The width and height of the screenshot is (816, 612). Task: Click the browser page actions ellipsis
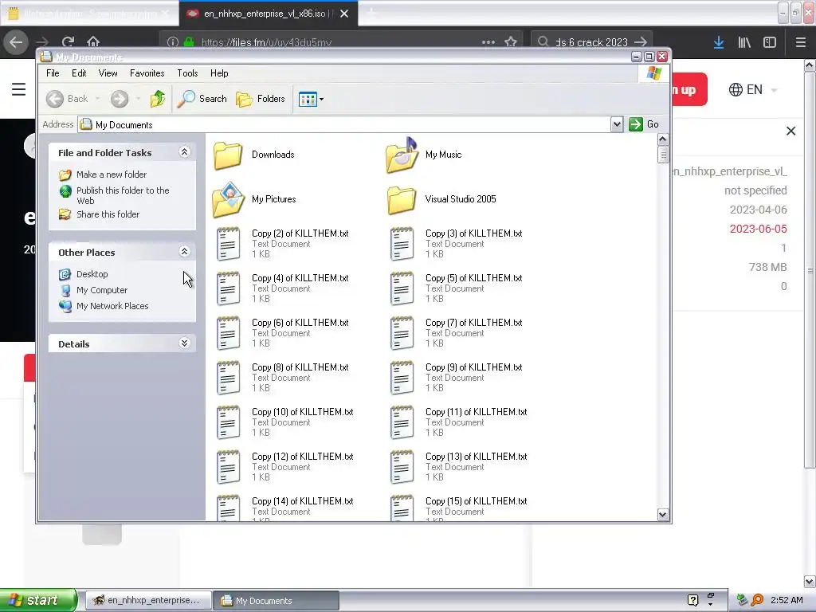click(488, 42)
